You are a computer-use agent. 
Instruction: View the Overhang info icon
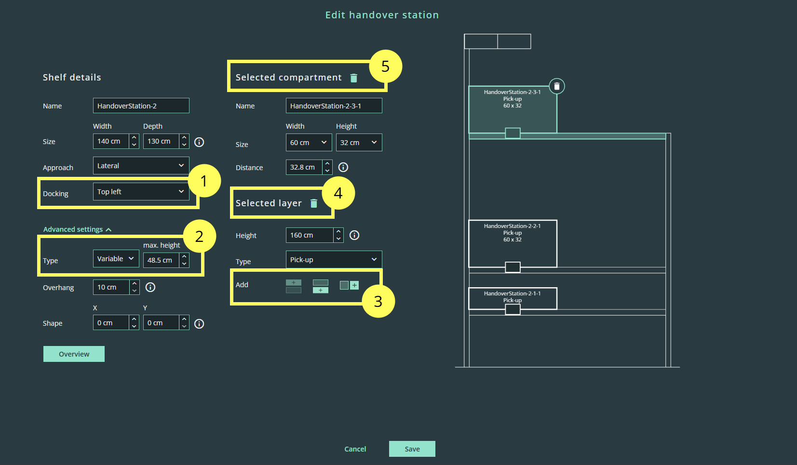(x=150, y=287)
